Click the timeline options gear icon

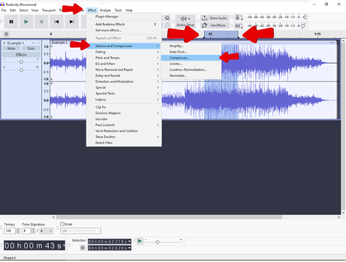pos(6,34)
